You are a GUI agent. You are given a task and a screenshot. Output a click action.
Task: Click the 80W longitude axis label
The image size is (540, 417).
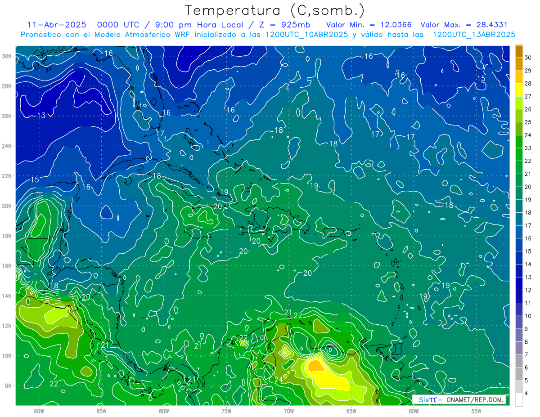(164, 411)
